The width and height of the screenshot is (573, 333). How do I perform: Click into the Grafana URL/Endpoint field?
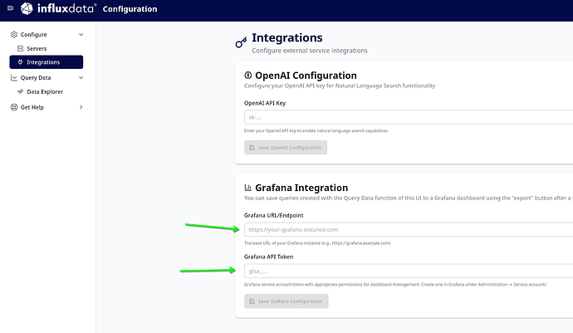click(407, 229)
